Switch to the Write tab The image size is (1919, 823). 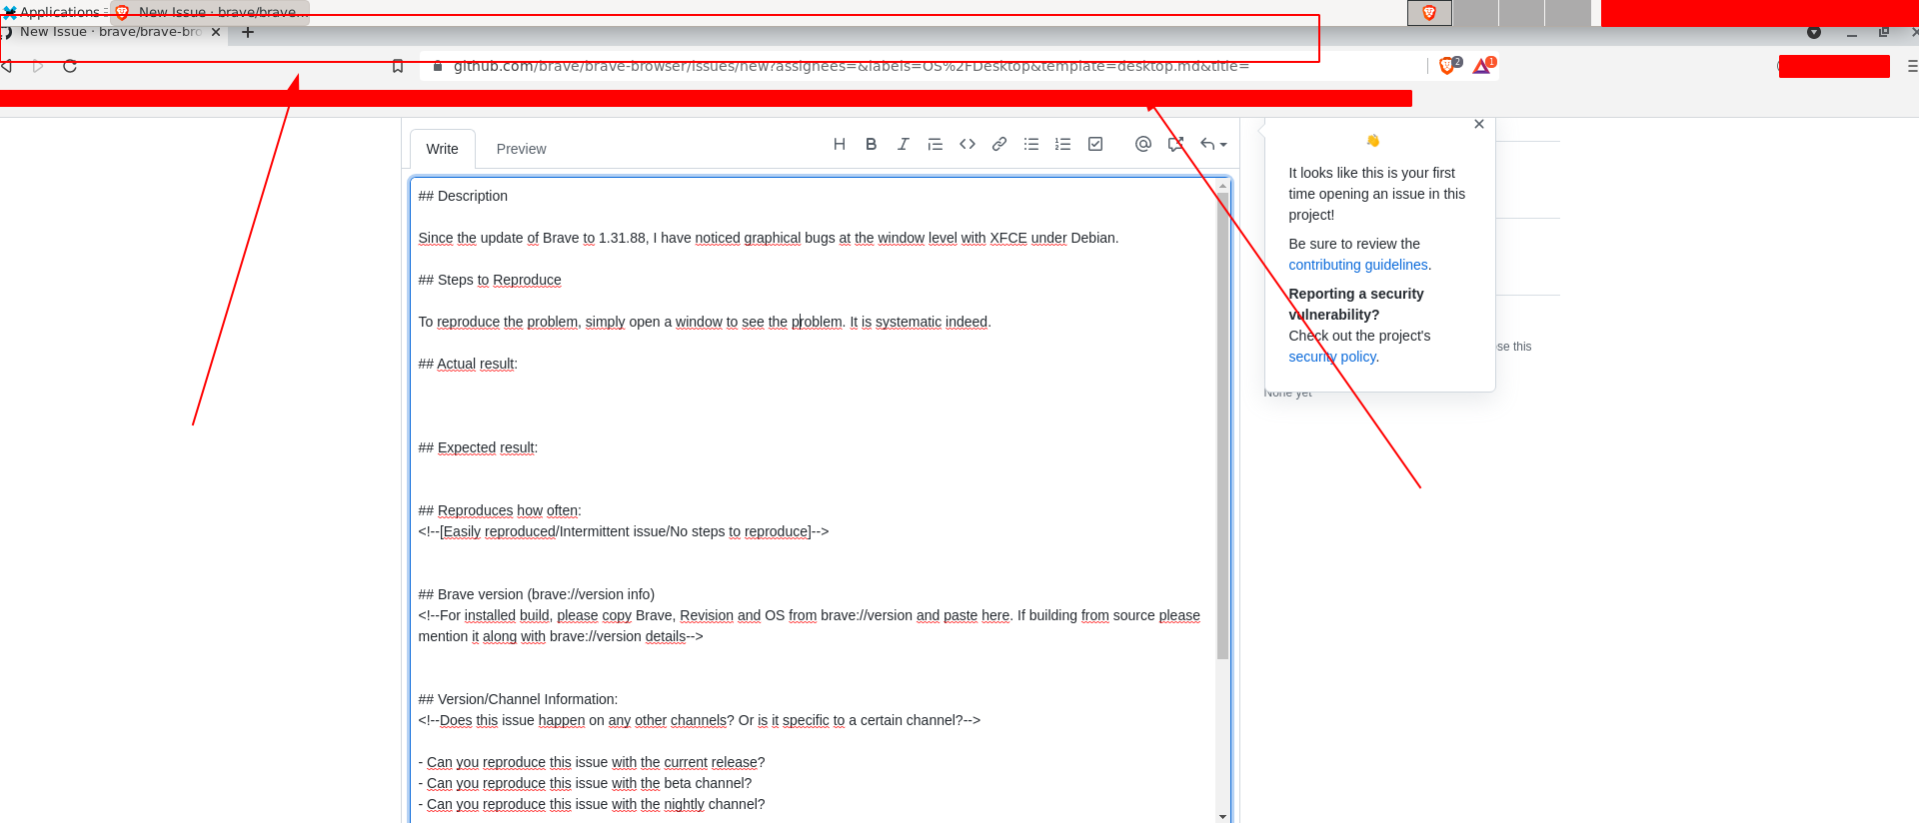(x=442, y=149)
